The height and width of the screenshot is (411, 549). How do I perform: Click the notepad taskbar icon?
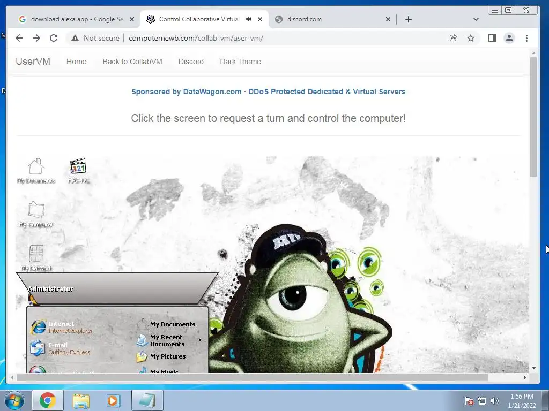pos(147,400)
